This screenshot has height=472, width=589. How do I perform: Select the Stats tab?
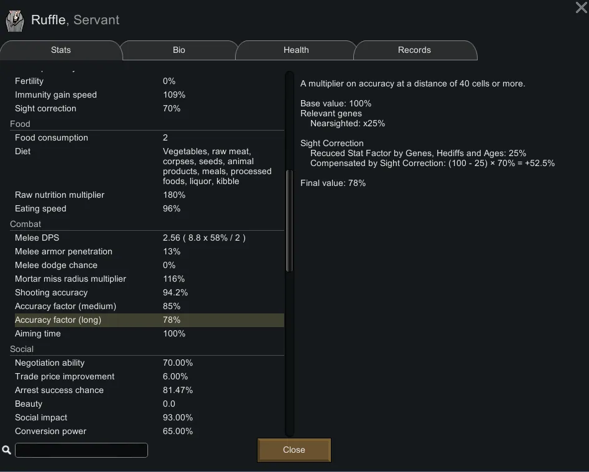coord(61,50)
